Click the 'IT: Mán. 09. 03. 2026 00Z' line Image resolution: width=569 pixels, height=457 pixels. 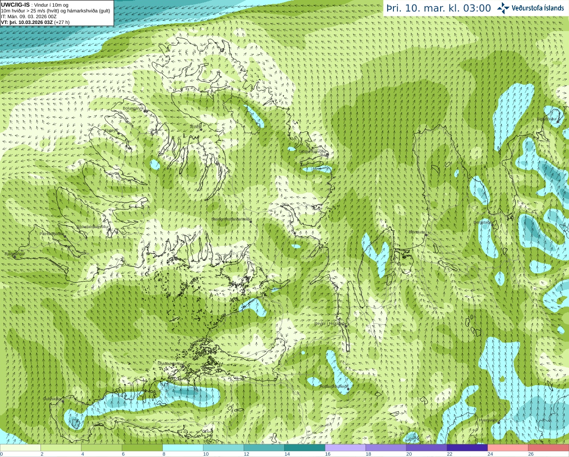[29, 16]
